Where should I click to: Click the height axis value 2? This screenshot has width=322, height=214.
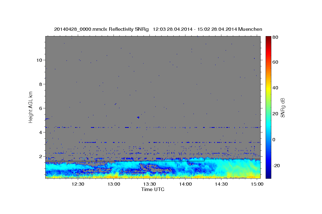pos(40,156)
